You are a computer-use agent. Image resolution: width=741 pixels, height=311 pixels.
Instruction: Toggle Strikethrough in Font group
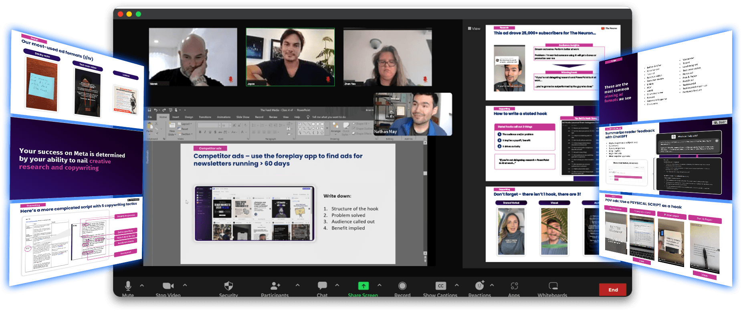click(x=220, y=132)
